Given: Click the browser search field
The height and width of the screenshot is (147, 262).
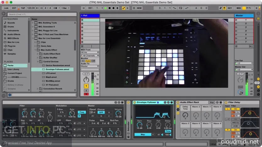Looking at the screenshot, I should pyautogui.click(x=38, y=14).
